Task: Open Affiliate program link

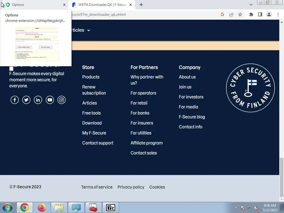Action: tap(146, 143)
